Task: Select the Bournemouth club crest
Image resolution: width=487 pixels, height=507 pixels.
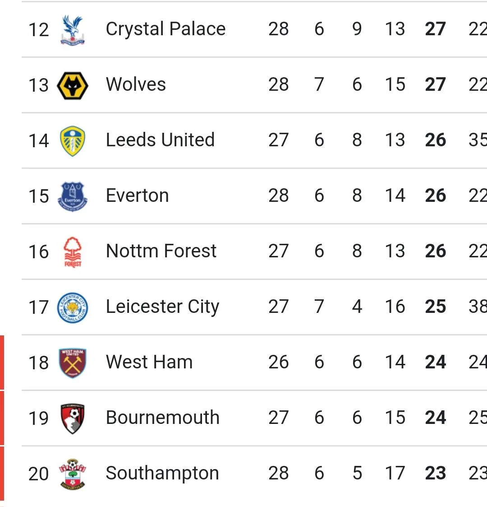Action: click(73, 418)
